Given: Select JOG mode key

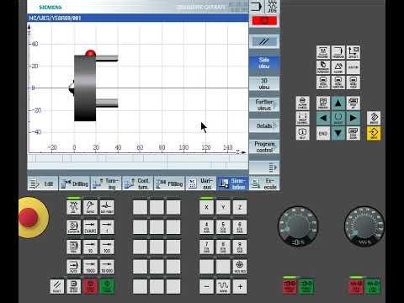Looking at the screenshot, I should [74, 207].
